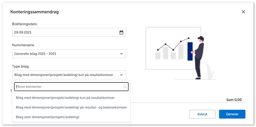
Task: Click the "Bokføringsdato" field label
Action: tap(25, 24)
